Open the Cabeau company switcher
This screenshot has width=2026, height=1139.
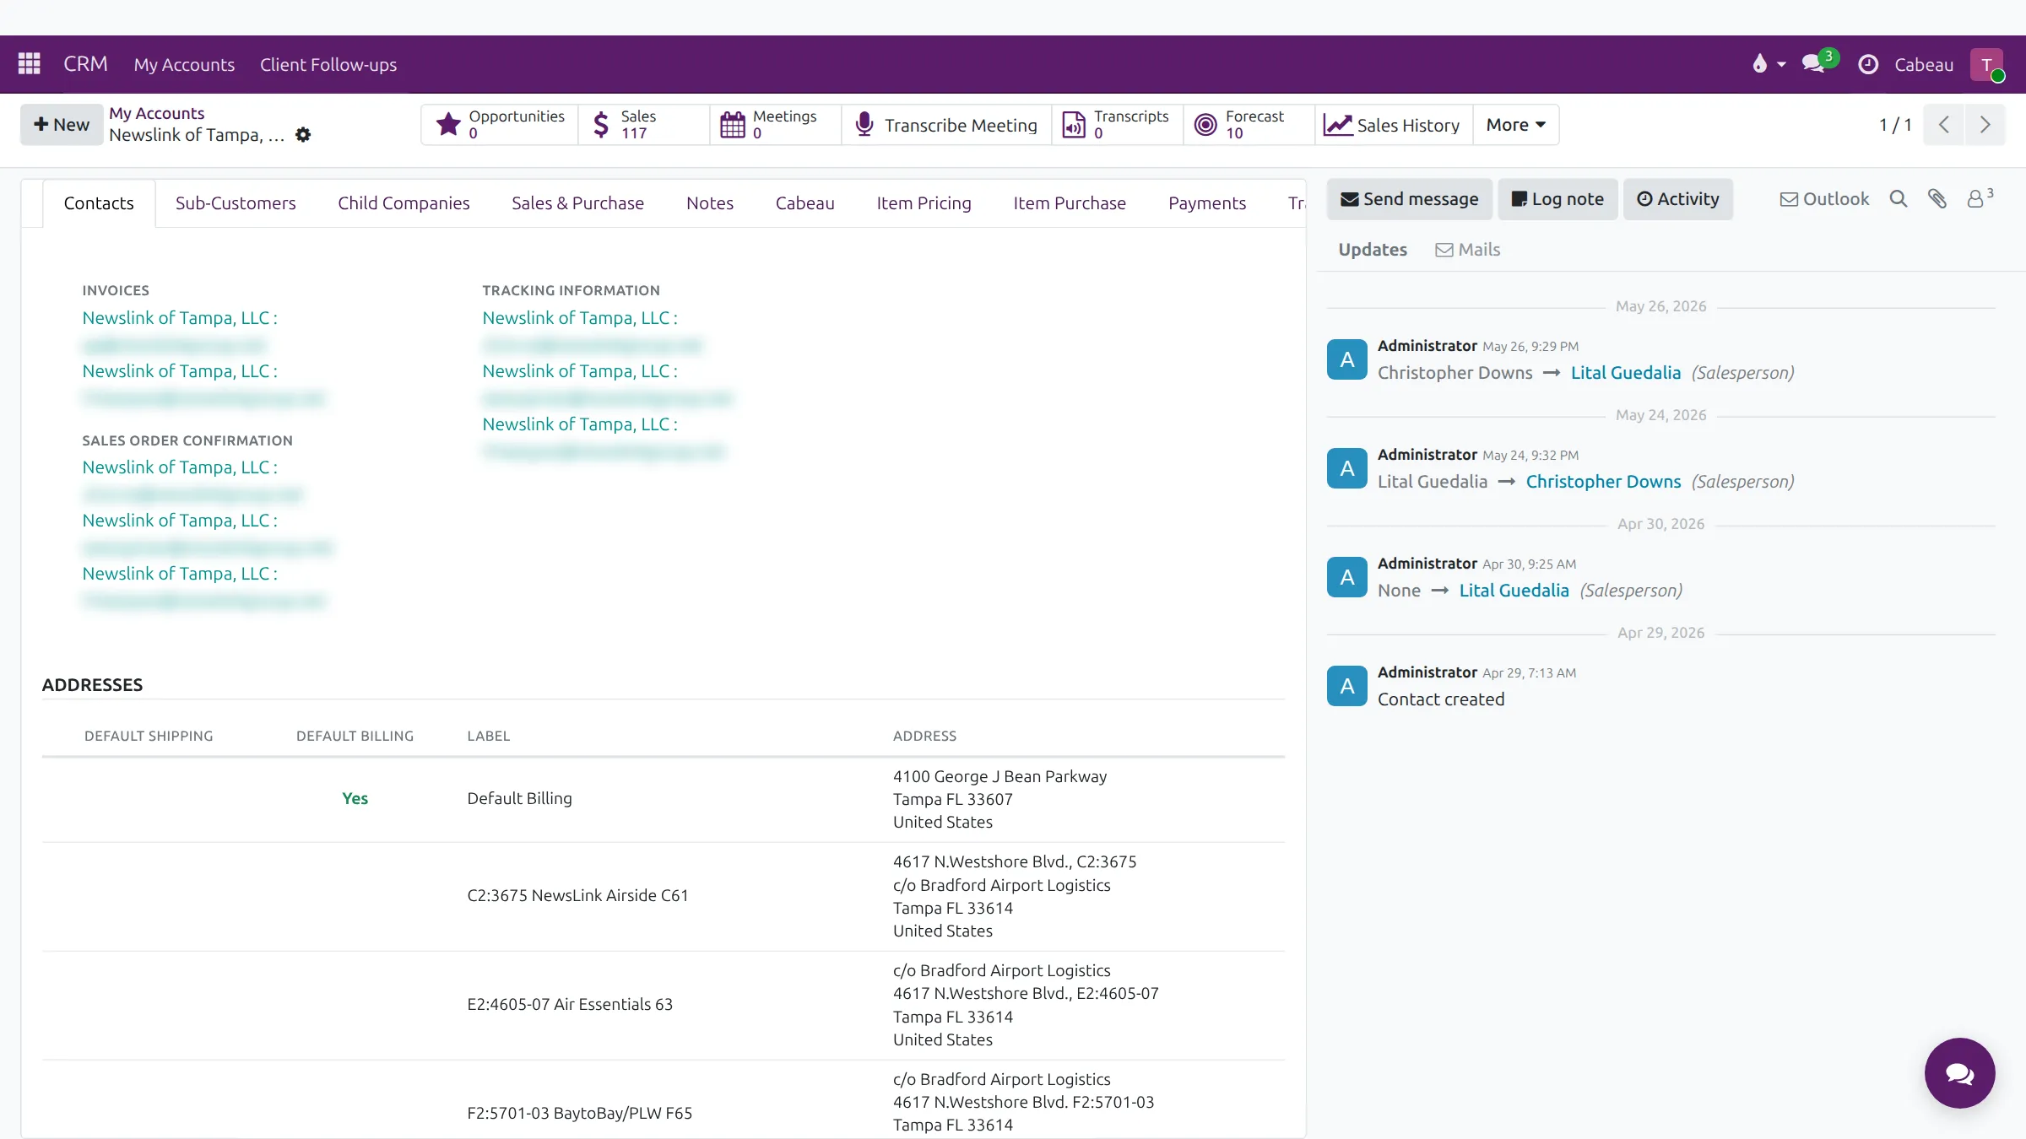[x=1924, y=65]
